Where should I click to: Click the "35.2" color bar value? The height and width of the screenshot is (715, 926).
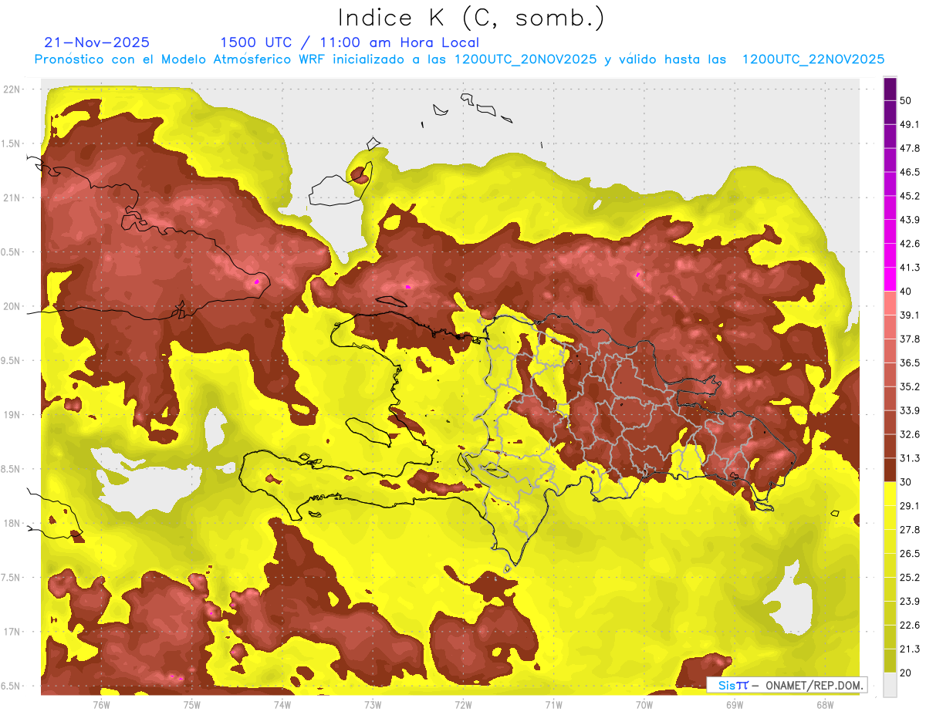910,387
